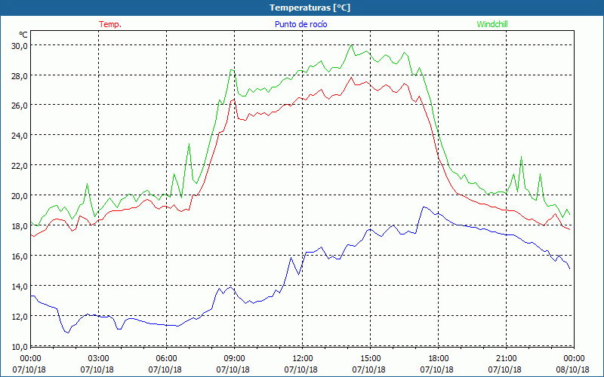Viewport: 604px width, 377px height.
Task: Click the 24,0 y-axis value
Action: click(20, 136)
